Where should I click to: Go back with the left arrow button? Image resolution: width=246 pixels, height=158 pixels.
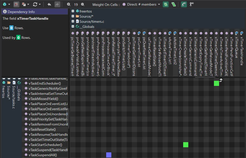point(49,4)
